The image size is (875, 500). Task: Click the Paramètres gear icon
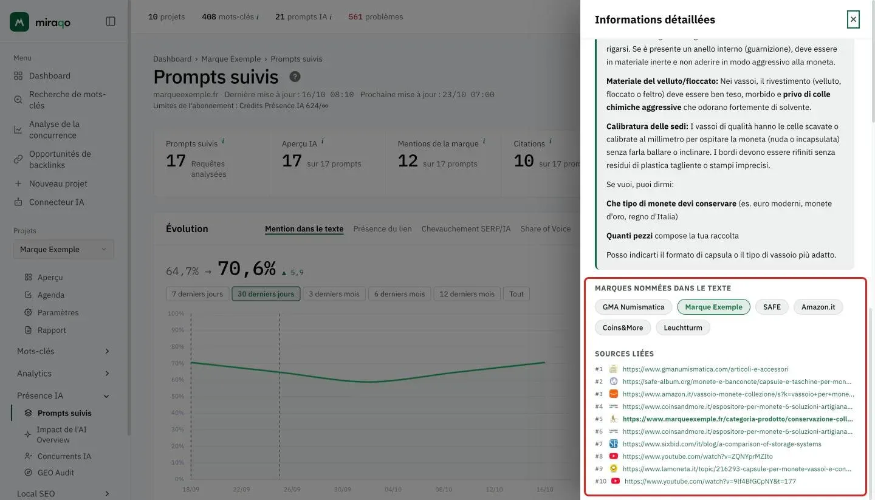click(x=28, y=312)
